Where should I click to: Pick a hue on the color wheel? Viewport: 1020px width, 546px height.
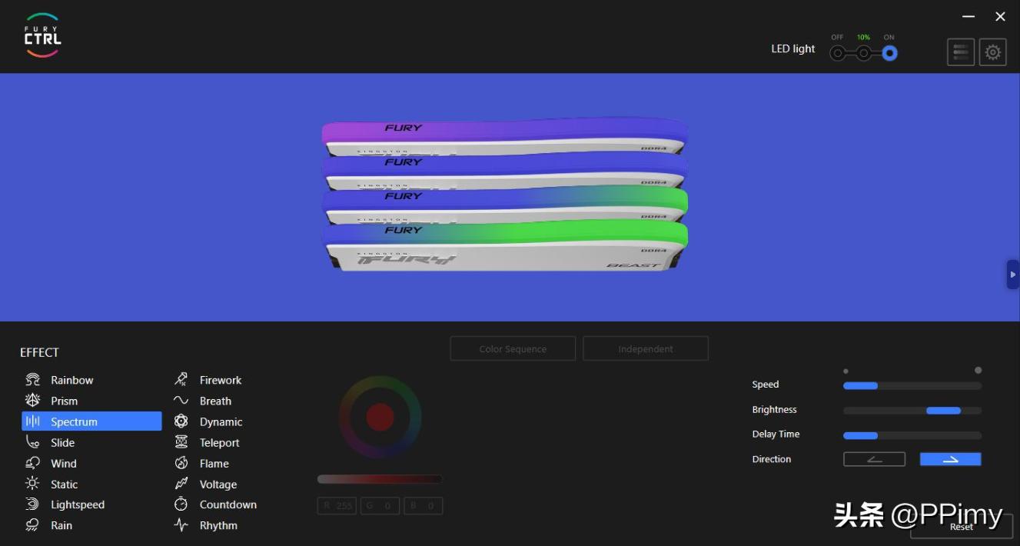[380, 417]
